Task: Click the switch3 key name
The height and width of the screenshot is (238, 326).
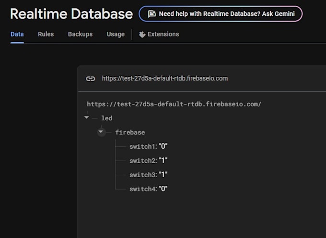Action: [142, 175]
